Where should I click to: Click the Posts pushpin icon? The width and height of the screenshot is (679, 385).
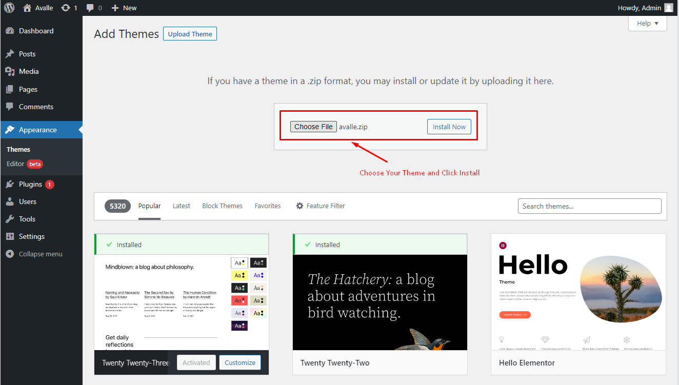pos(10,54)
